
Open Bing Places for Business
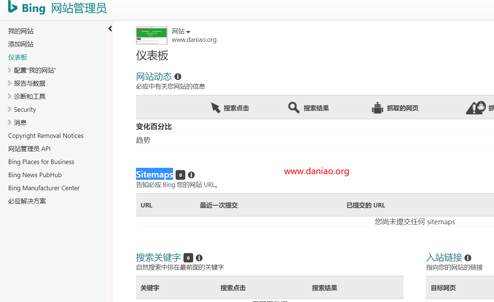pyautogui.click(x=41, y=162)
